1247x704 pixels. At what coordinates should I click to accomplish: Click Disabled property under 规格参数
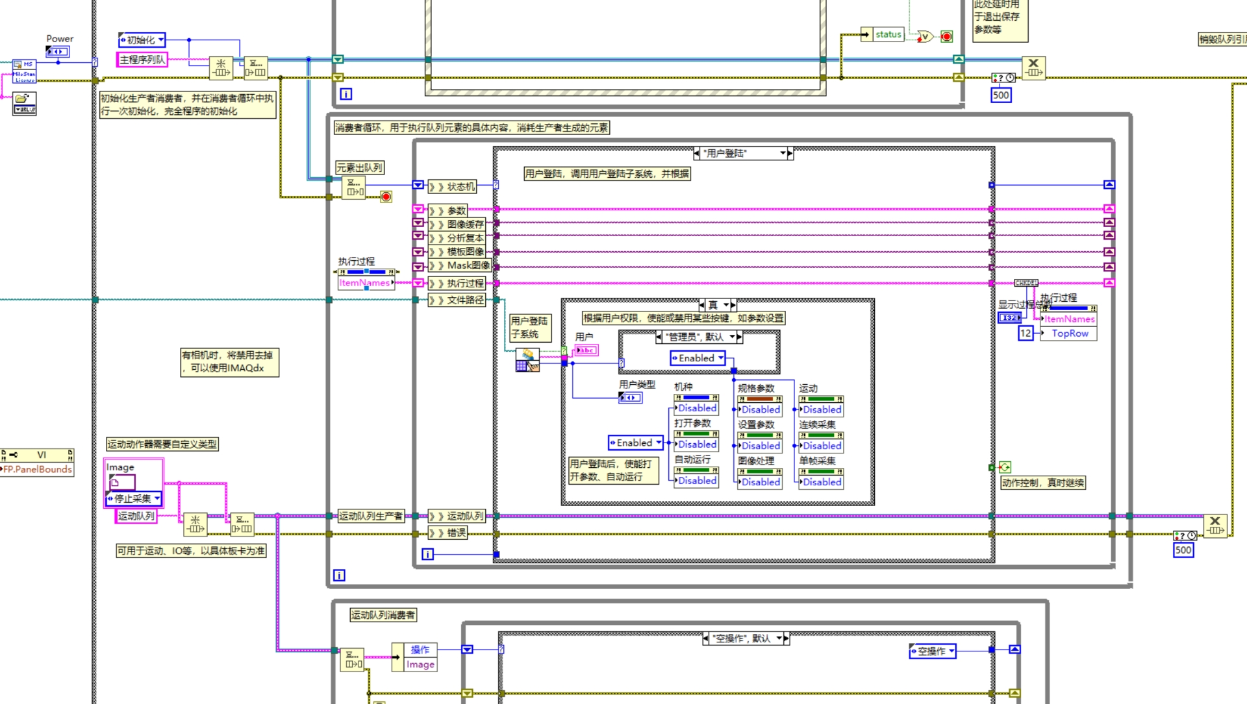click(x=761, y=409)
